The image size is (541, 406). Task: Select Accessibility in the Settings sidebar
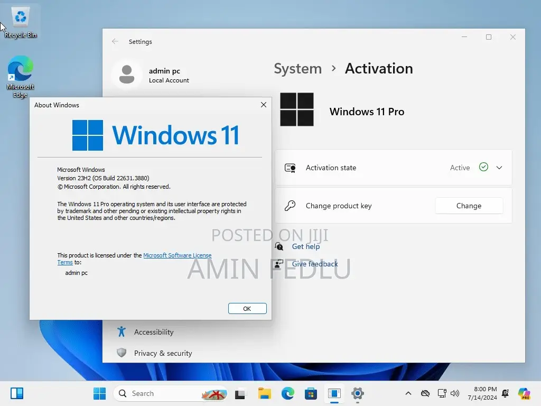pyautogui.click(x=153, y=332)
